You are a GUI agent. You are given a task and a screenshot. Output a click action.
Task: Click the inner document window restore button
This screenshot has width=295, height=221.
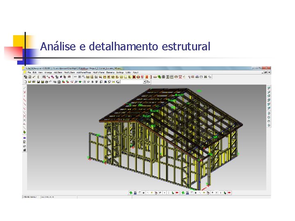pyautogui.click(x=265, y=72)
